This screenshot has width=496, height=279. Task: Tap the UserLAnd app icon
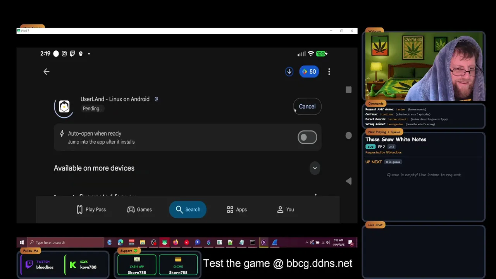click(64, 107)
